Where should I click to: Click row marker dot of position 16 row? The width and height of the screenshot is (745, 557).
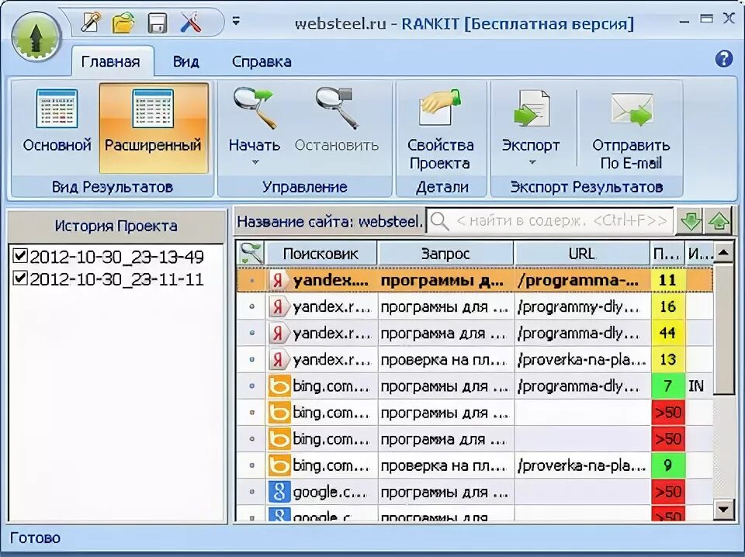pyautogui.click(x=251, y=306)
